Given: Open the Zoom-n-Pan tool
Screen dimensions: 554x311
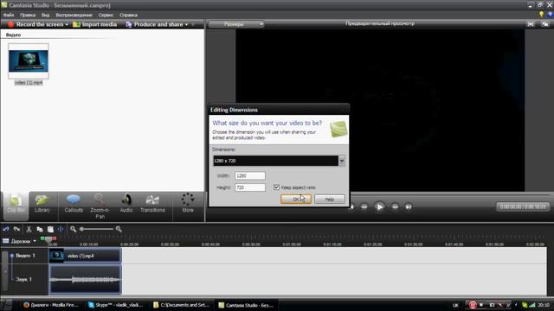Looking at the screenshot, I should pos(100,206).
